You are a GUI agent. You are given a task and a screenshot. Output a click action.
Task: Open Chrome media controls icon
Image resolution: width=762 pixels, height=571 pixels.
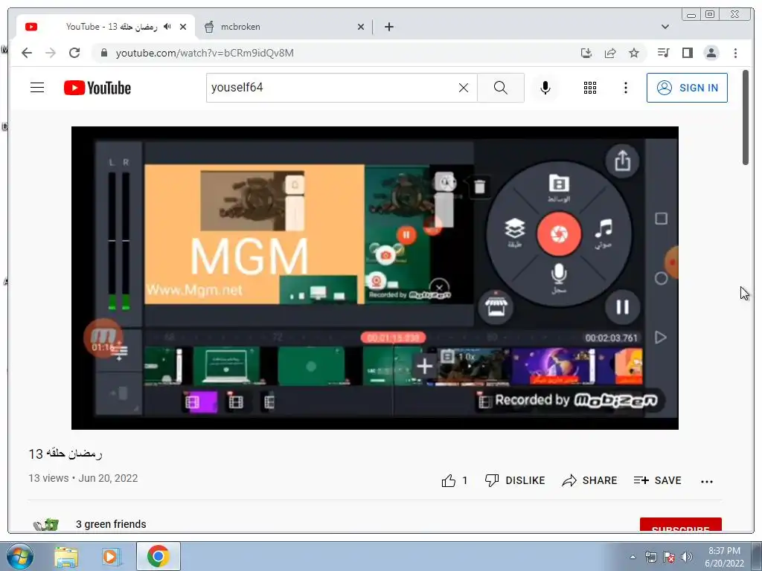[x=663, y=53]
